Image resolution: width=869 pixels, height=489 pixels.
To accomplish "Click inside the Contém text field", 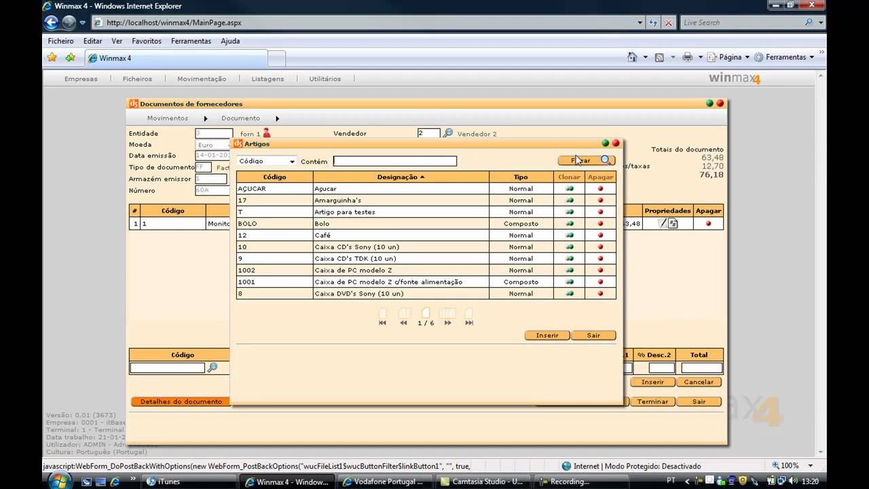I will click(394, 161).
